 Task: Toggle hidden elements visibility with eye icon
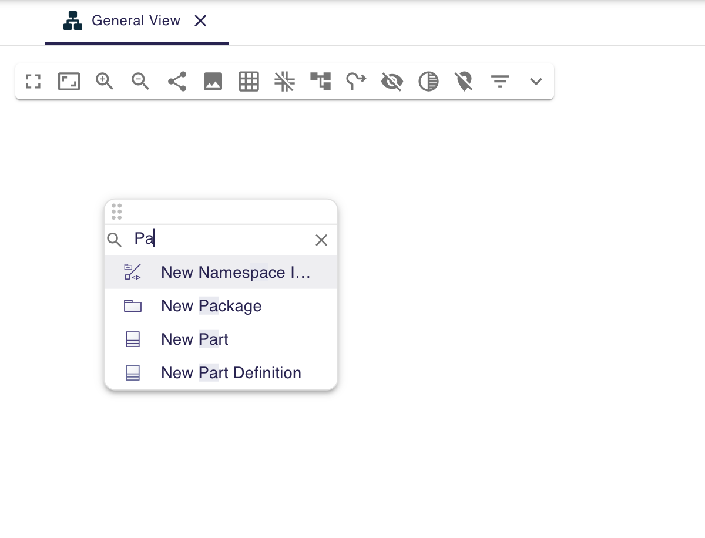(392, 82)
